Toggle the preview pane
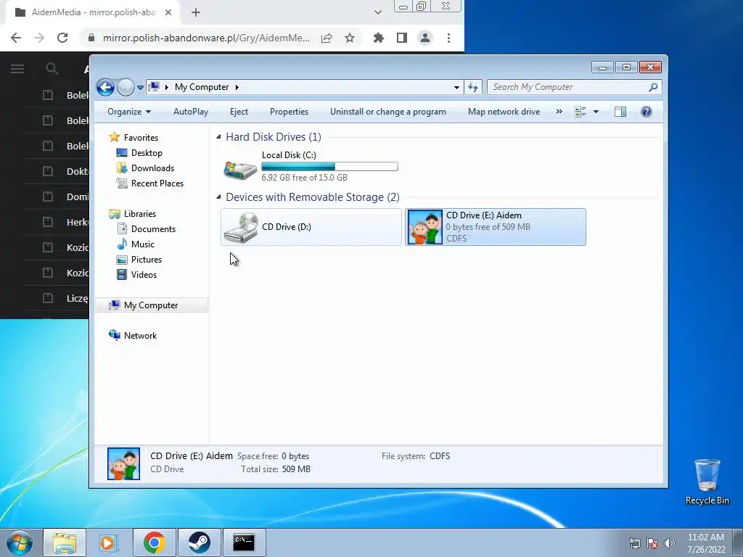This screenshot has height=557, width=743. pyautogui.click(x=620, y=112)
